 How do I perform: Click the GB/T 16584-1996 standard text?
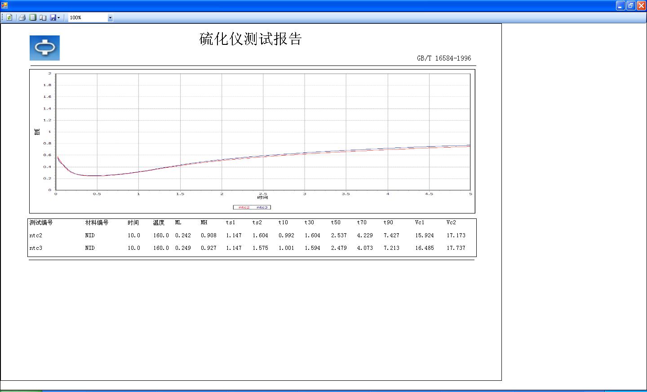click(444, 58)
